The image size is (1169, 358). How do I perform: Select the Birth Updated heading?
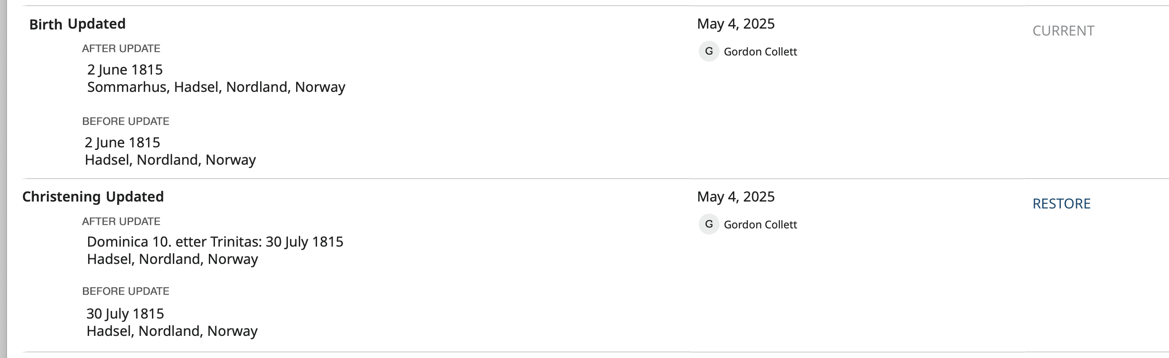pyautogui.click(x=77, y=24)
